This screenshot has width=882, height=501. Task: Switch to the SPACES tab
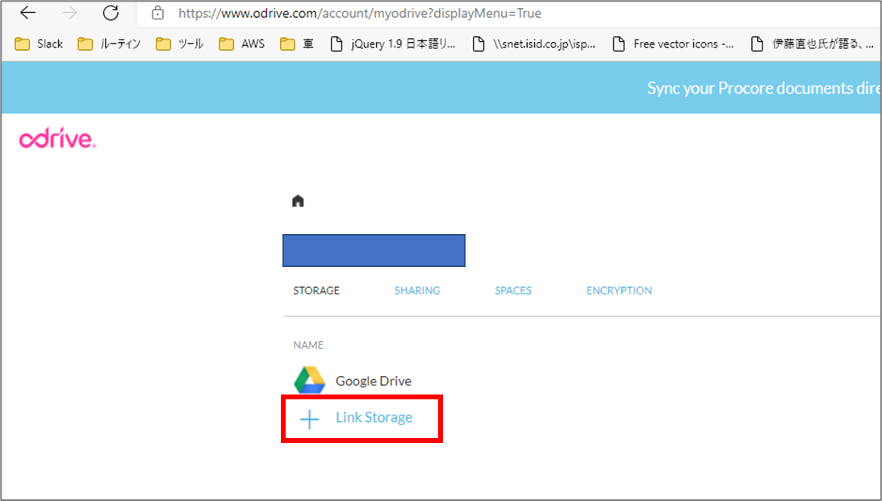513,290
